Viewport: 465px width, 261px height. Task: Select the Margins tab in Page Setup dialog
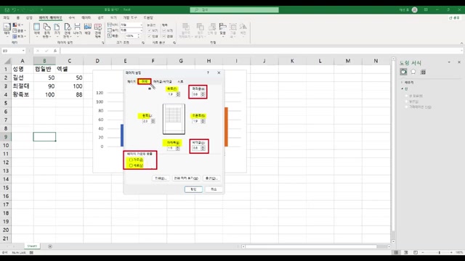pos(145,81)
